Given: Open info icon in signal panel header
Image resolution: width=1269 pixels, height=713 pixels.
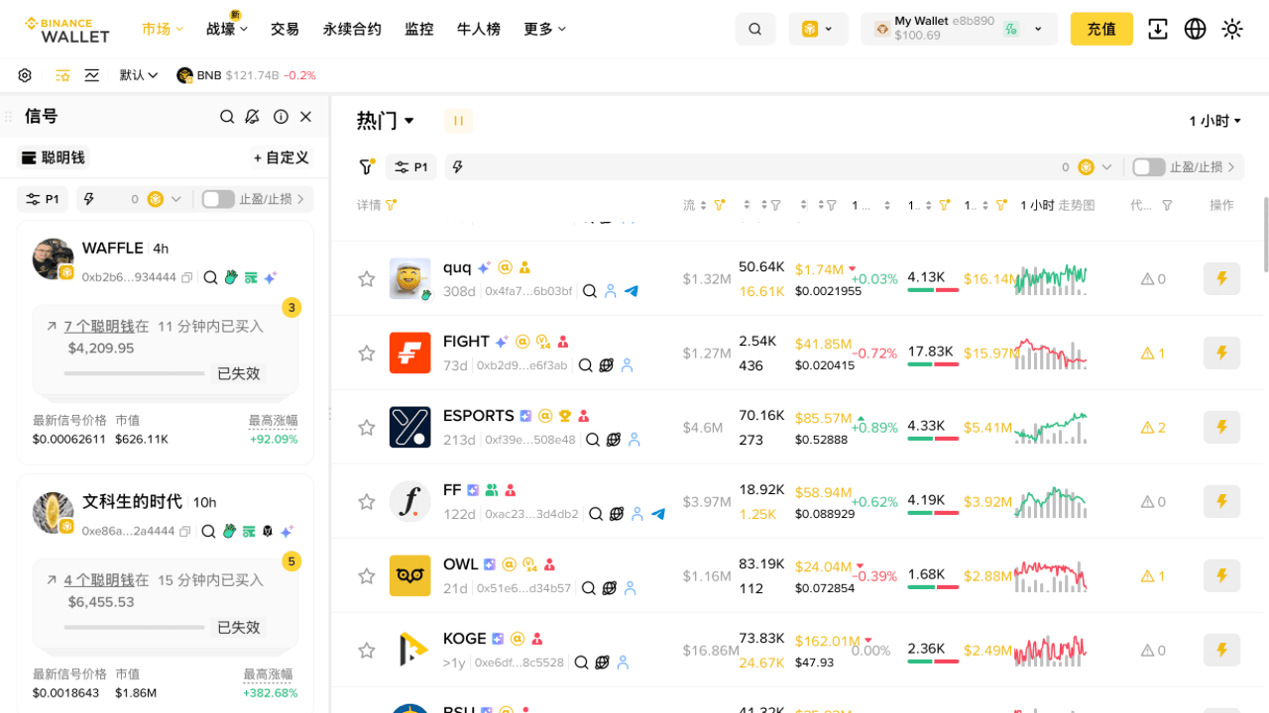Looking at the screenshot, I should pos(281,117).
